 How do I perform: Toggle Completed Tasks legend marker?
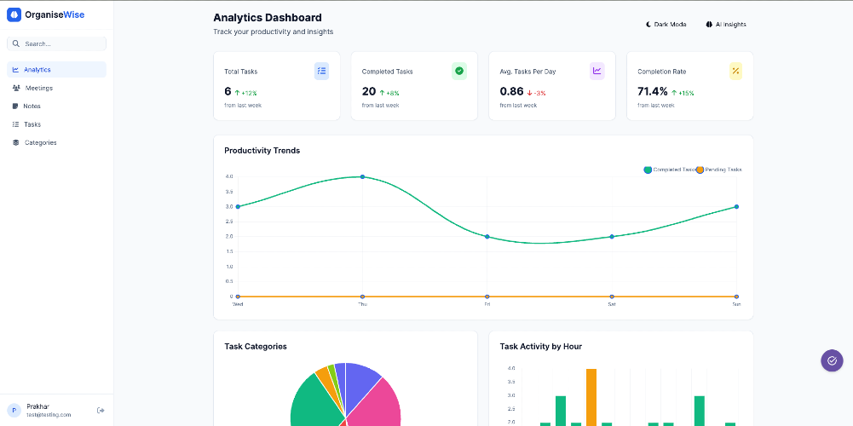pos(648,170)
